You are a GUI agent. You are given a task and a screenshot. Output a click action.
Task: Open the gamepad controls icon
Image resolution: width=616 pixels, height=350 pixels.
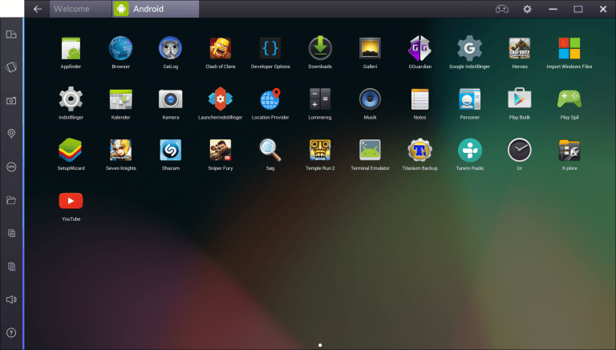click(501, 9)
